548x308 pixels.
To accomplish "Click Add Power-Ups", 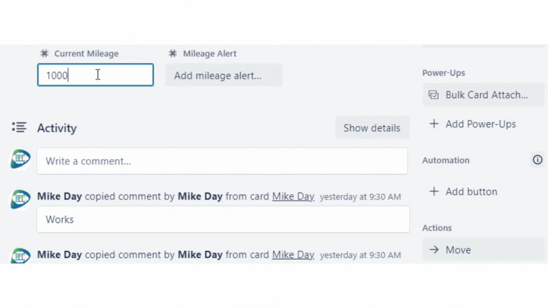I will (481, 124).
